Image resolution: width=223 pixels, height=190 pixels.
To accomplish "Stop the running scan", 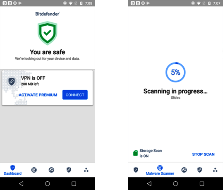I will [203, 154].
